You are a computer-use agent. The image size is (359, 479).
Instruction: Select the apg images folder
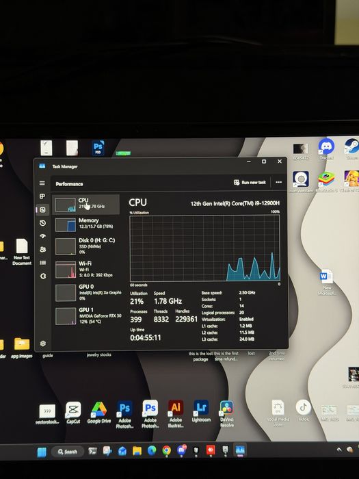(22, 348)
